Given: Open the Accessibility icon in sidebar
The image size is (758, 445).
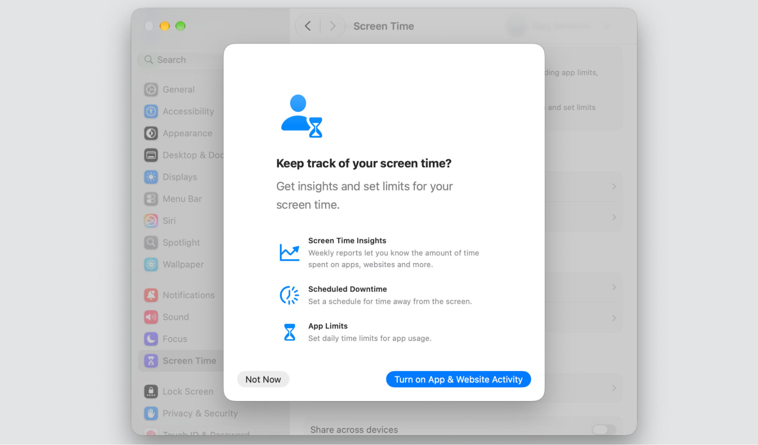Looking at the screenshot, I should pyautogui.click(x=151, y=111).
